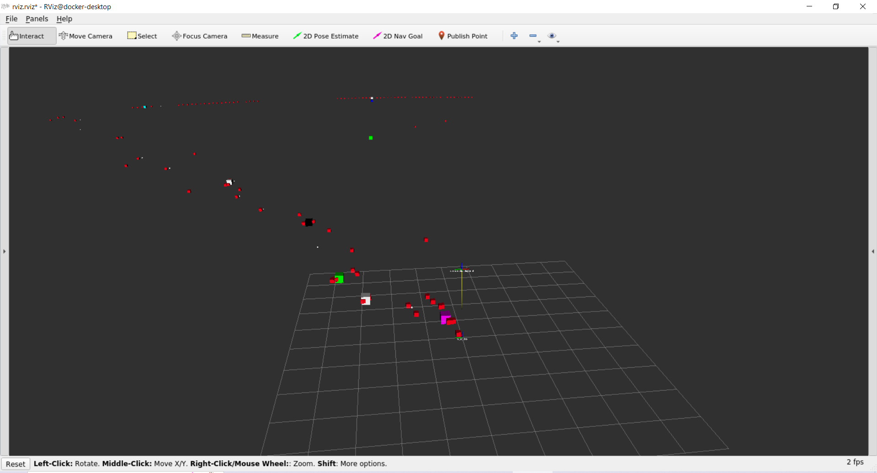Click the plus icon to add a tool
Image resolution: width=877 pixels, height=473 pixels.
click(x=514, y=36)
